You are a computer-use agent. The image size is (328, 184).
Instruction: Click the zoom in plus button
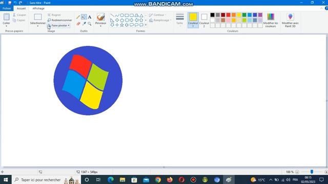click(326, 172)
